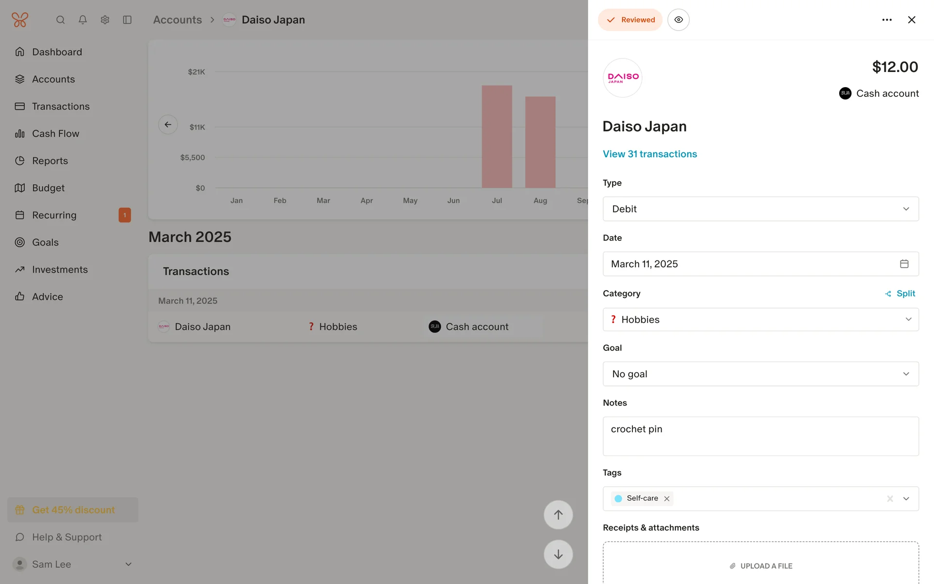Click the scroll-down arrow button
The width and height of the screenshot is (934, 584).
point(558,554)
